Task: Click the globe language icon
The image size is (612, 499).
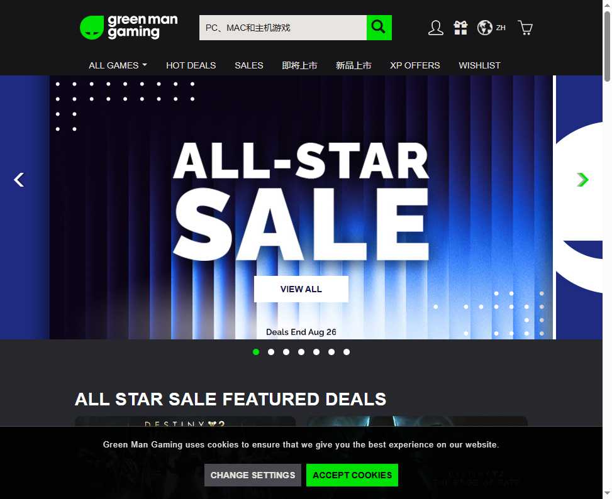Action: [x=485, y=28]
